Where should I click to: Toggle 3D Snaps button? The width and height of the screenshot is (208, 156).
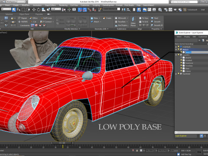pos(80,10)
